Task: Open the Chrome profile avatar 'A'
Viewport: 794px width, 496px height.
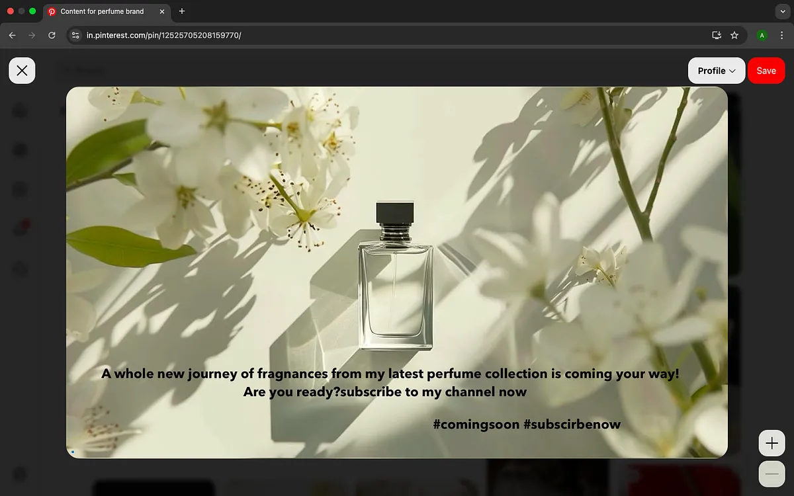Action: tap(762, 35)
